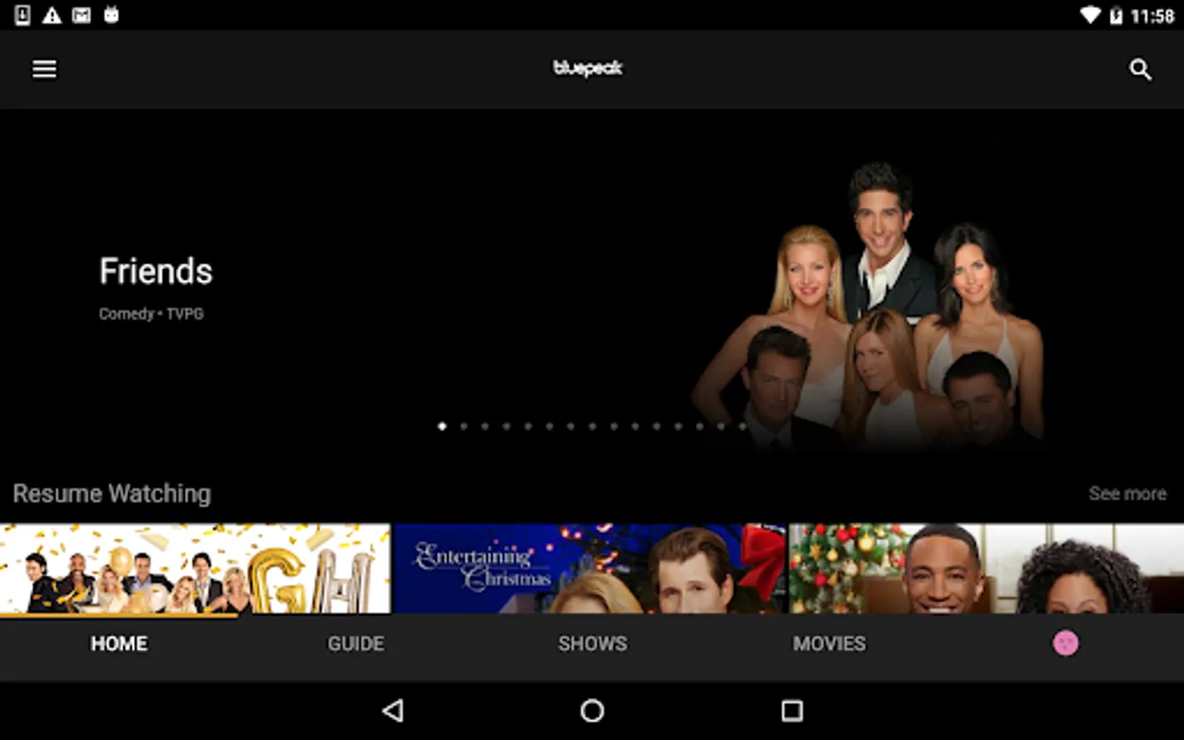1184x740 pixels.
Task: Open the recent apps square button
Action: click(792, 710)
